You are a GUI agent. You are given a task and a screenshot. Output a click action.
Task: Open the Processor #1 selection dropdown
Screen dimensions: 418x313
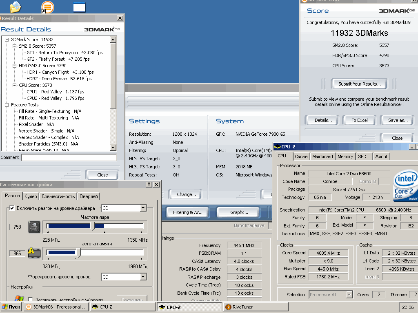349,295
